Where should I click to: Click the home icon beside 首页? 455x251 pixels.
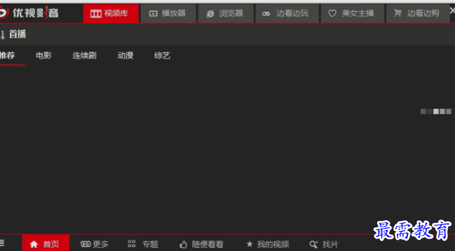point(34,244)
